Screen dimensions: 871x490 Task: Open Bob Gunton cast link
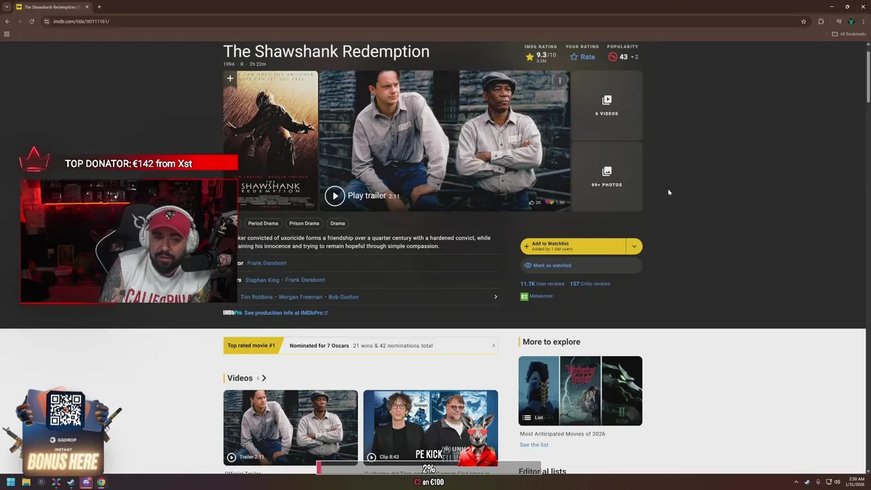[344, 297]
